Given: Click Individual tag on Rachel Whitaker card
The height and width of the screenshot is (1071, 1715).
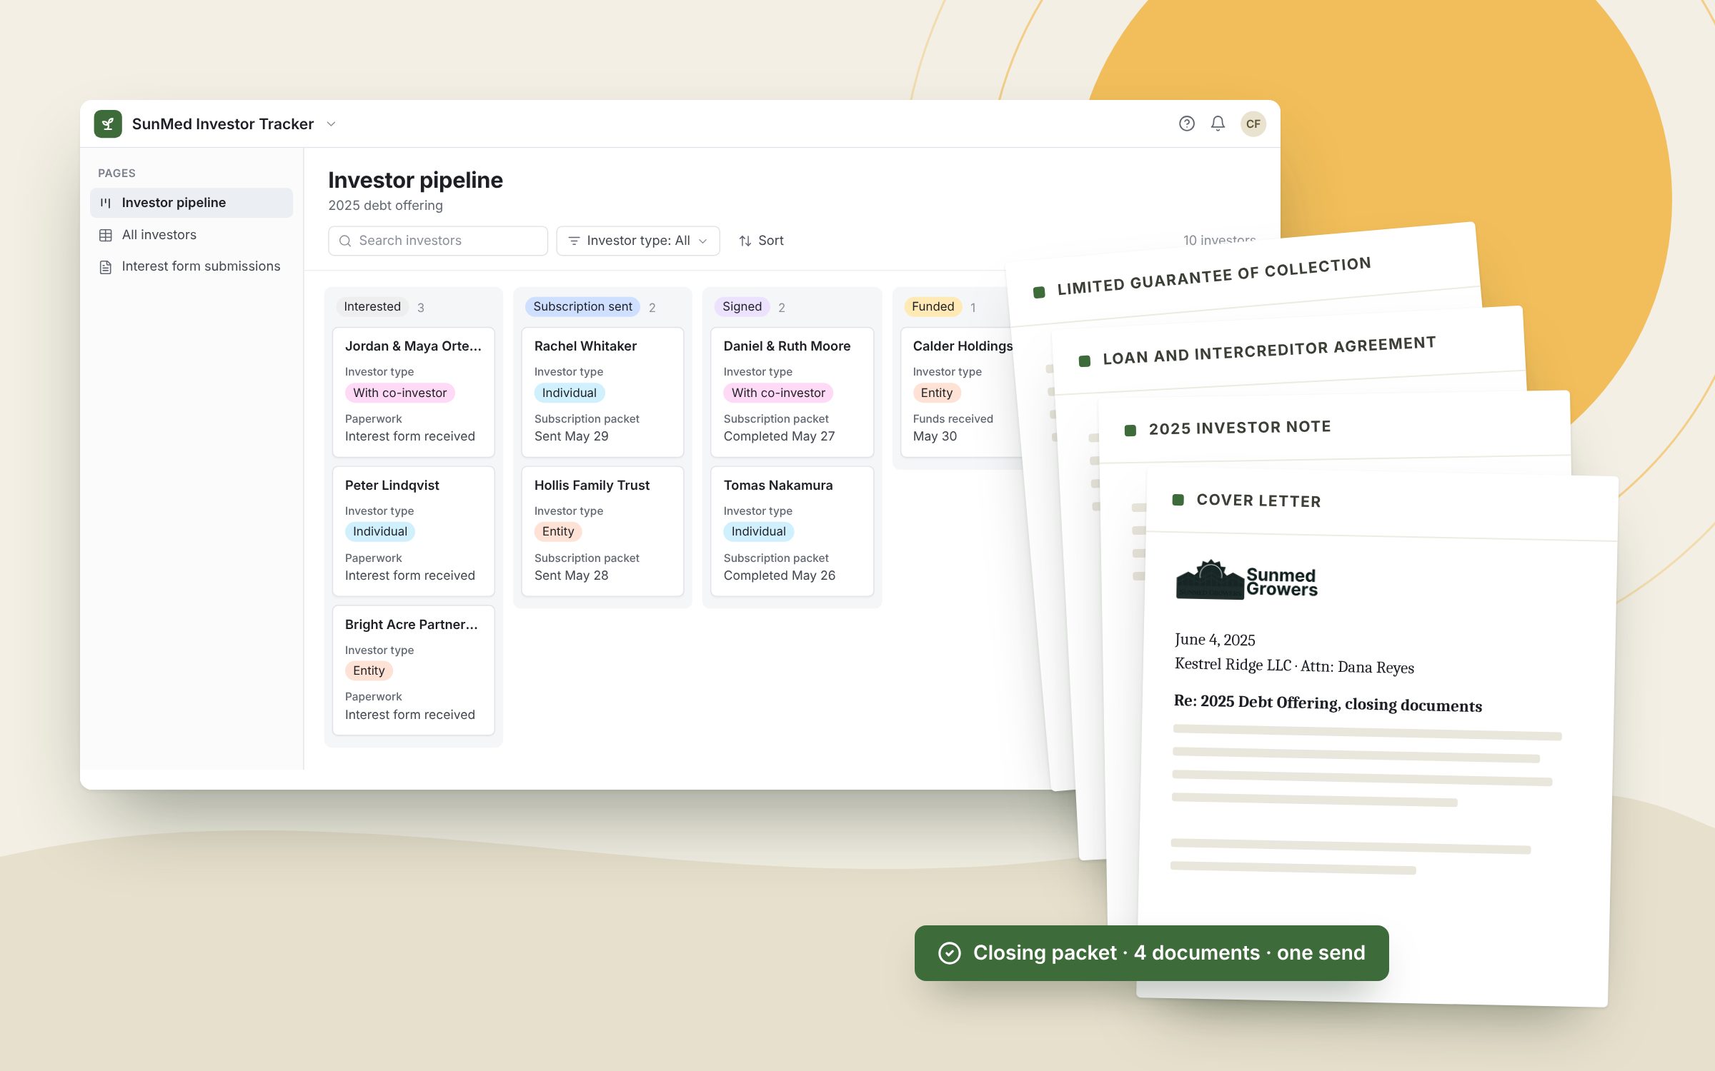Looking at the screenshot, I should click(x=570, y=393).
